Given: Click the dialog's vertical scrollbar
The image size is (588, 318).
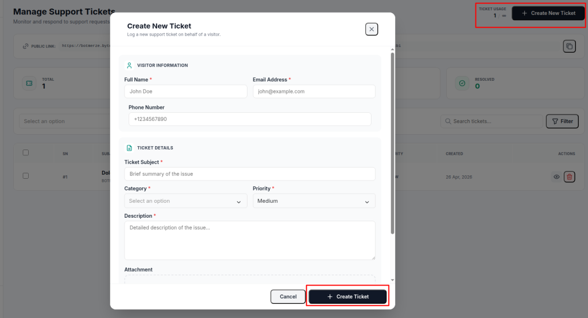Looking at the screenshot, I should pos(393,143).
